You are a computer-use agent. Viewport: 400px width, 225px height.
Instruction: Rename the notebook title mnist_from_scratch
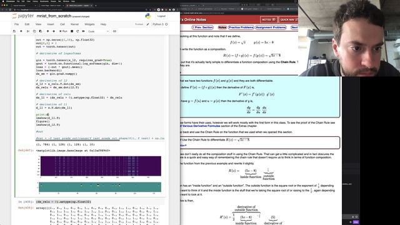pos(54,16)
